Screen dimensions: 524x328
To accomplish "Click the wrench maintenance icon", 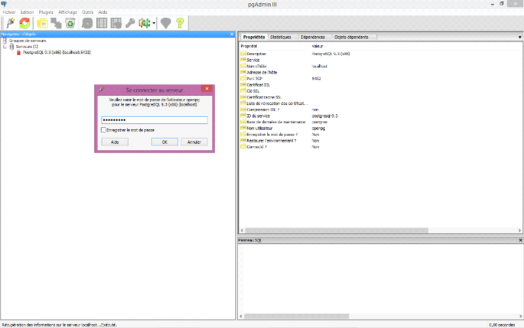I will pos(130,23).
